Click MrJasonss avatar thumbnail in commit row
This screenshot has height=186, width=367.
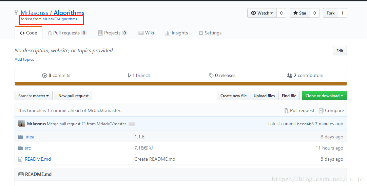click(x=22, y=124)
